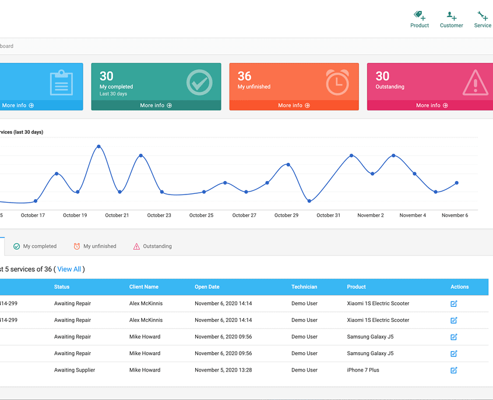
Task: Click More info on the Outstanding card
Action: click(432, 105)
